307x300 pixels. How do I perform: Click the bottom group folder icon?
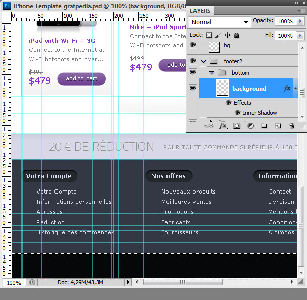(222, 73)
